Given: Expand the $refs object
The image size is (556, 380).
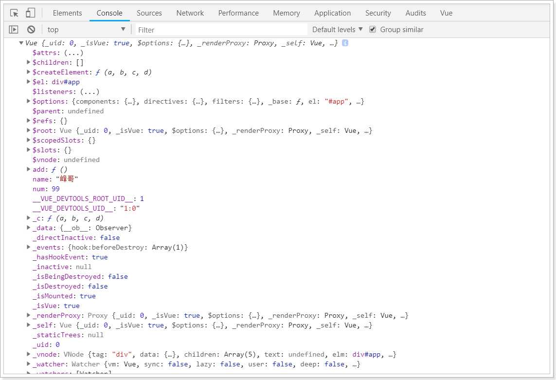Looking at the screenshot, I should [x=28, y=121].
